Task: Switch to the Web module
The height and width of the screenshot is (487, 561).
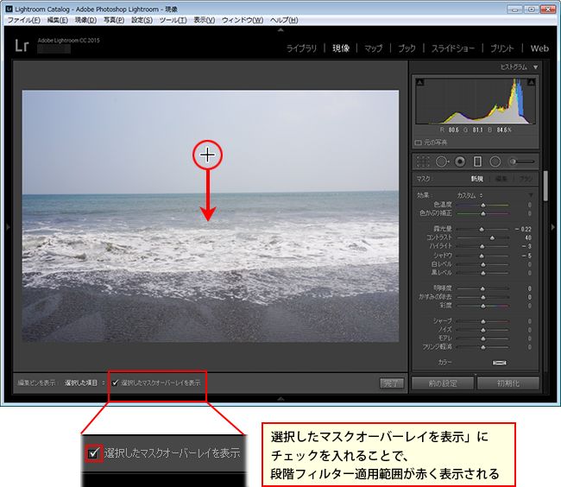Action: pyautogui.click(x=539, y=48)
